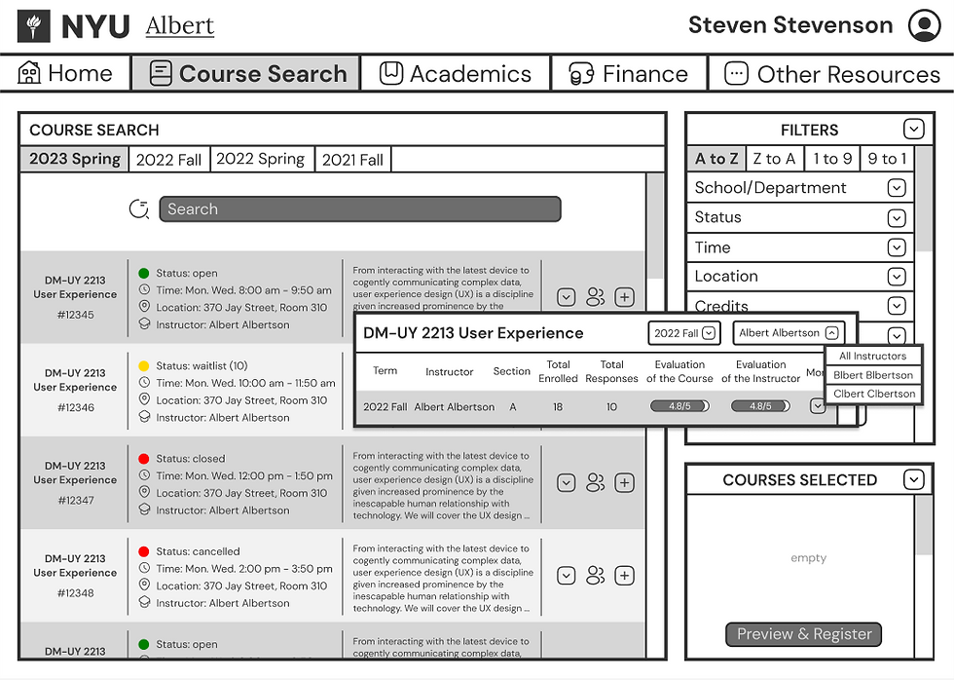Switch to the 2021 Fall tab
Viewport: 954px width, 680px height.
(x=352, y=160)
